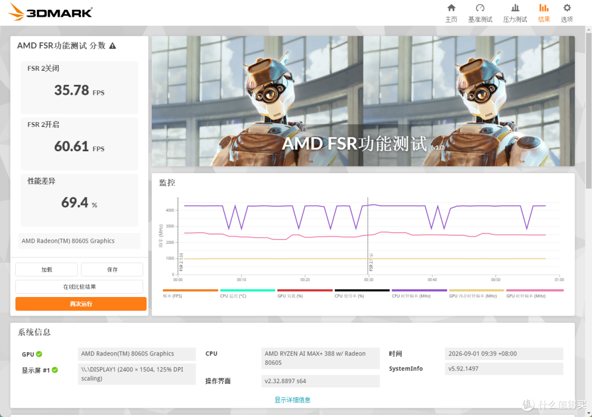Click the vertical scrollbar thumb on the right

coord(589,110)
